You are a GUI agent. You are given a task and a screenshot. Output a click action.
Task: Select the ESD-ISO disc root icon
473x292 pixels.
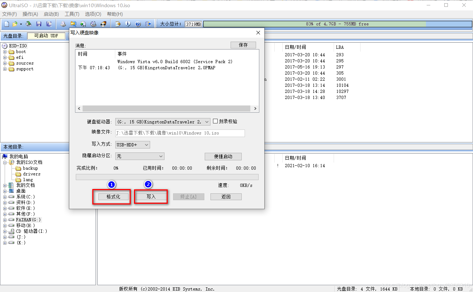[5, 46]
